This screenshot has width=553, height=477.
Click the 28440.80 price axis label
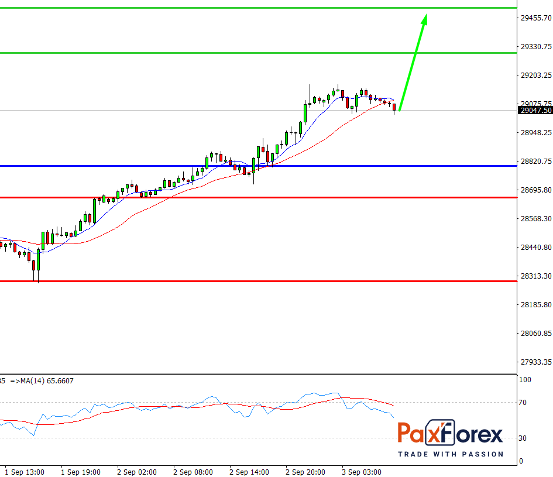(x=536, y=248)
